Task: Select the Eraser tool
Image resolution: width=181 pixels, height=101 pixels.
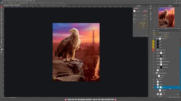Action: 1,27
